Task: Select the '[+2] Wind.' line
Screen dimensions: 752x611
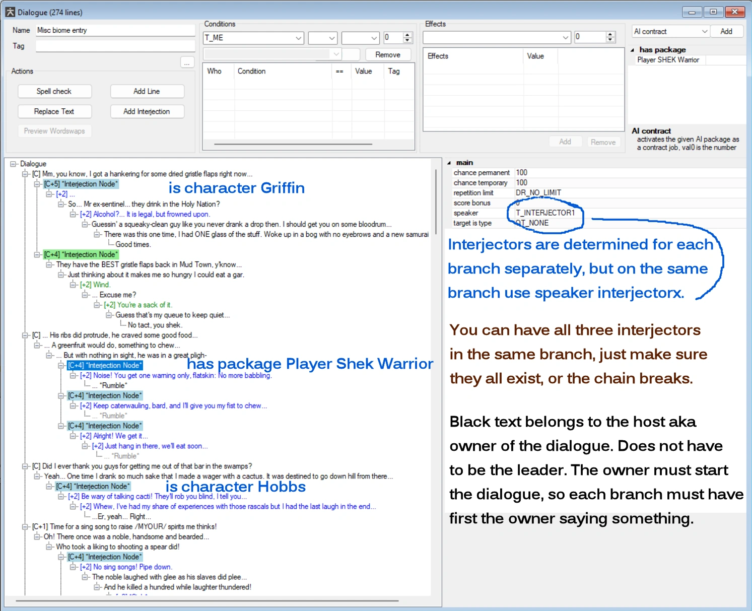Action: pos(95,285)
